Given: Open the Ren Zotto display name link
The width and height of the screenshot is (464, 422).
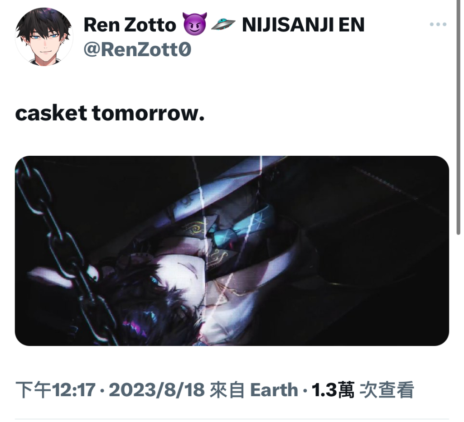Looking at the screenshot, I should 130,25.
